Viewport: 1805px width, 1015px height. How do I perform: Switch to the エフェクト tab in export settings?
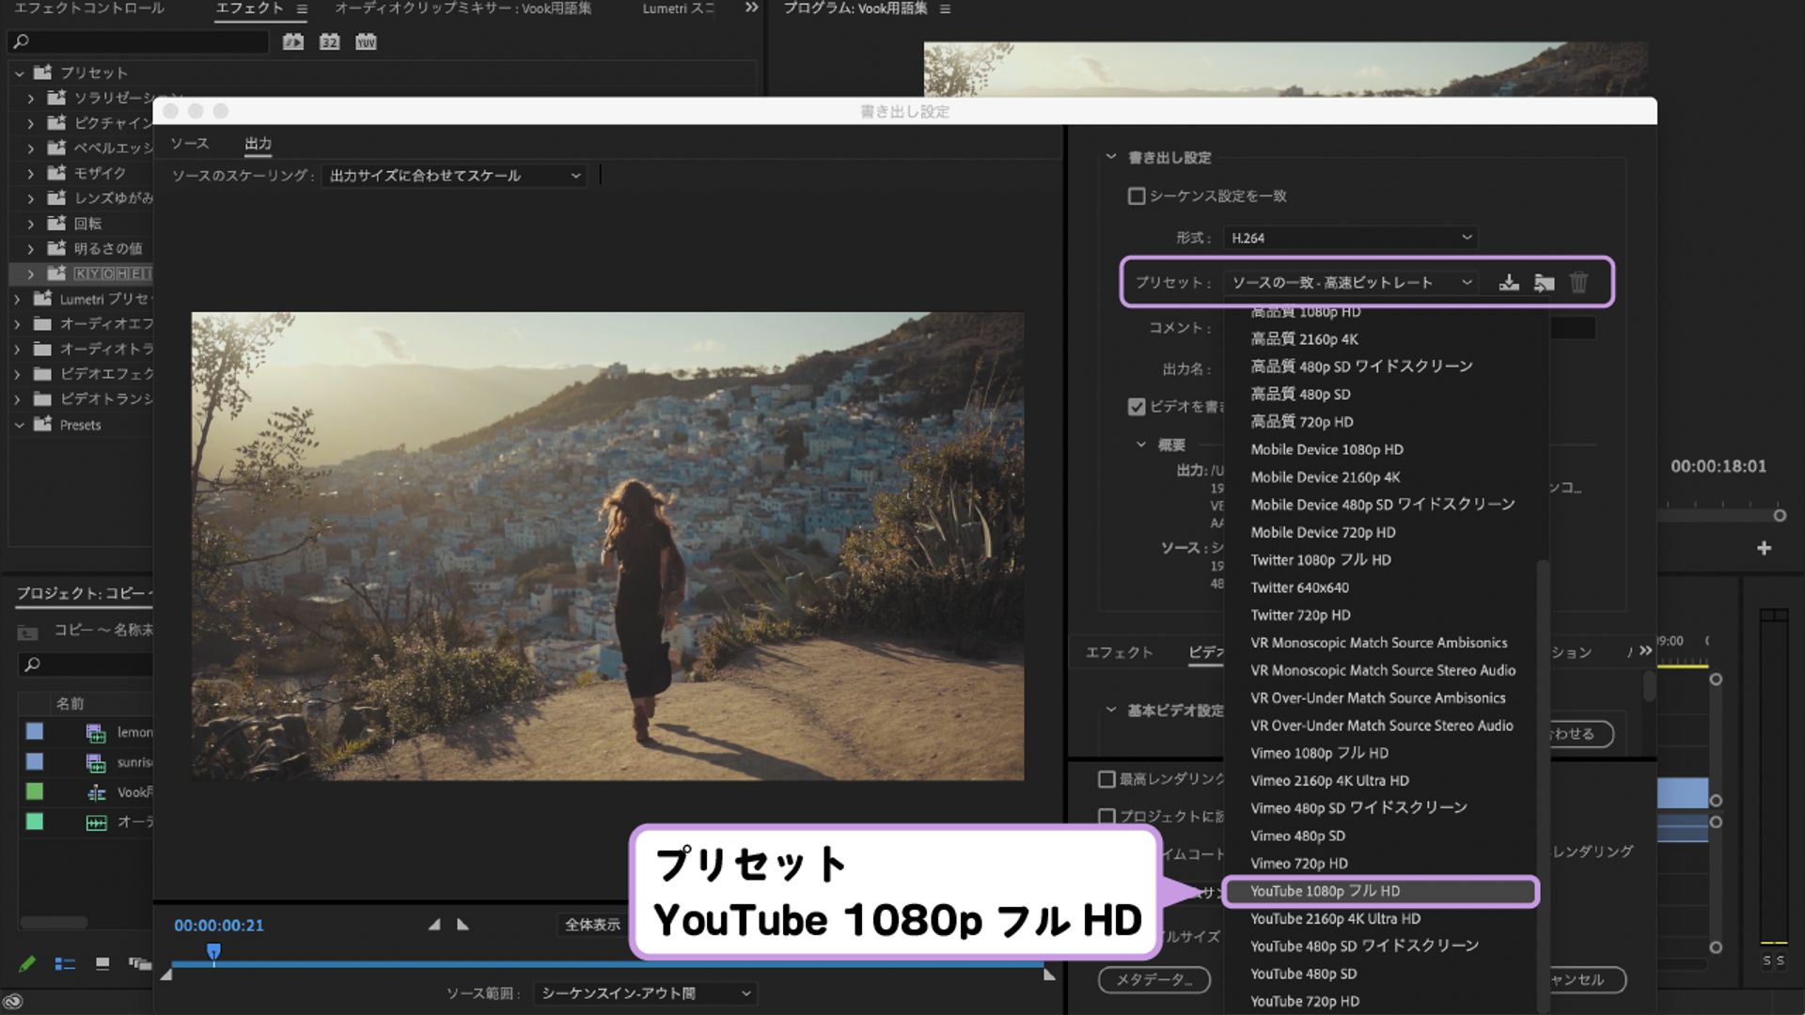pyautogui.click(x=1121, y=651)
